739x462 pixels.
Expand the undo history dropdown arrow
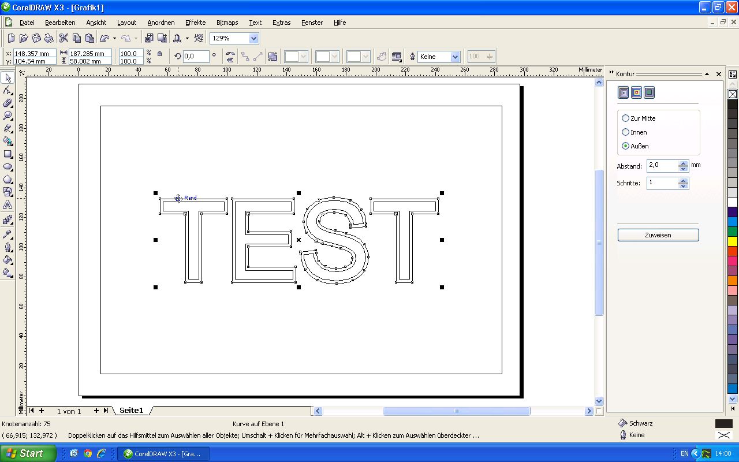point(114,38)
